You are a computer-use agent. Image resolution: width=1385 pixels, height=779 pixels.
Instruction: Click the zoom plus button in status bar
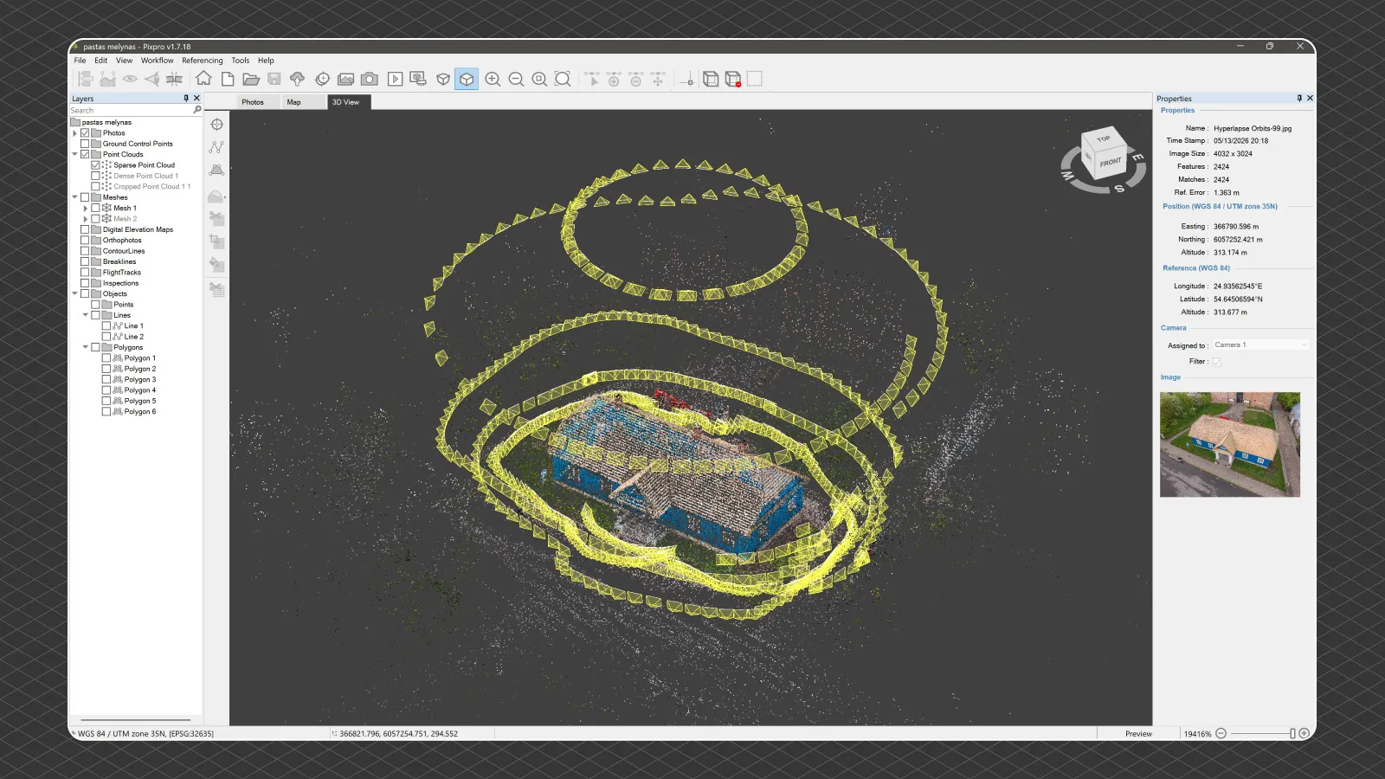pos(1304,733)
